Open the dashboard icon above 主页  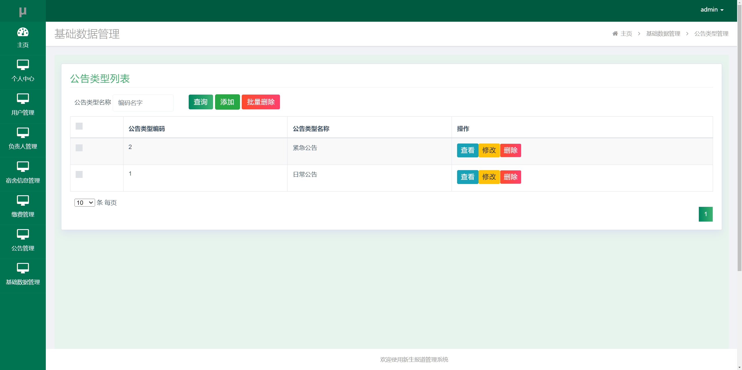23,32
